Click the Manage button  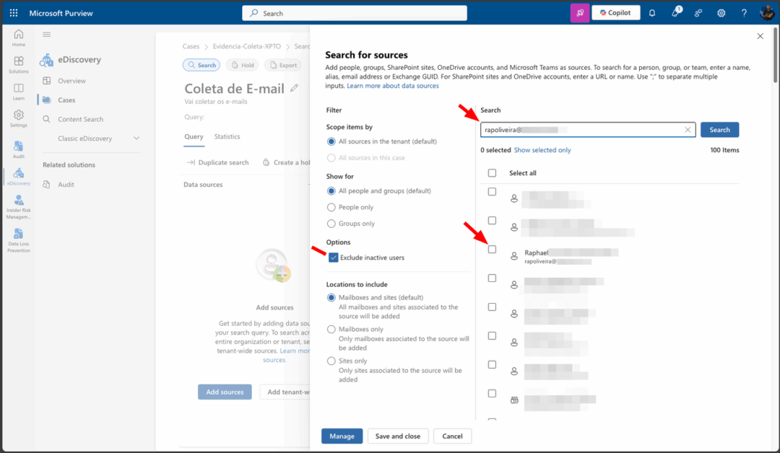point(342,436)
